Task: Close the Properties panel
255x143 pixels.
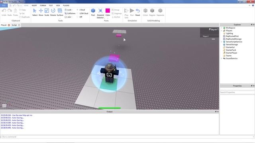Action: coord(254,86)
